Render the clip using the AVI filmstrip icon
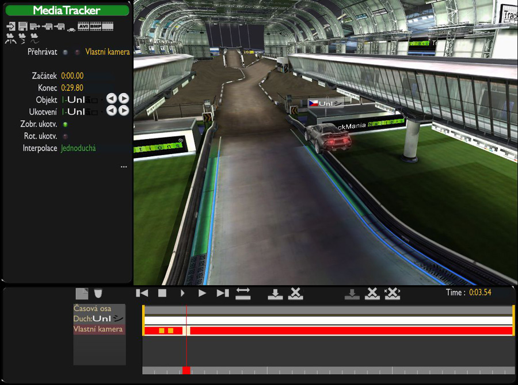Viewport: 518px width, 385px height. [83, 26]
